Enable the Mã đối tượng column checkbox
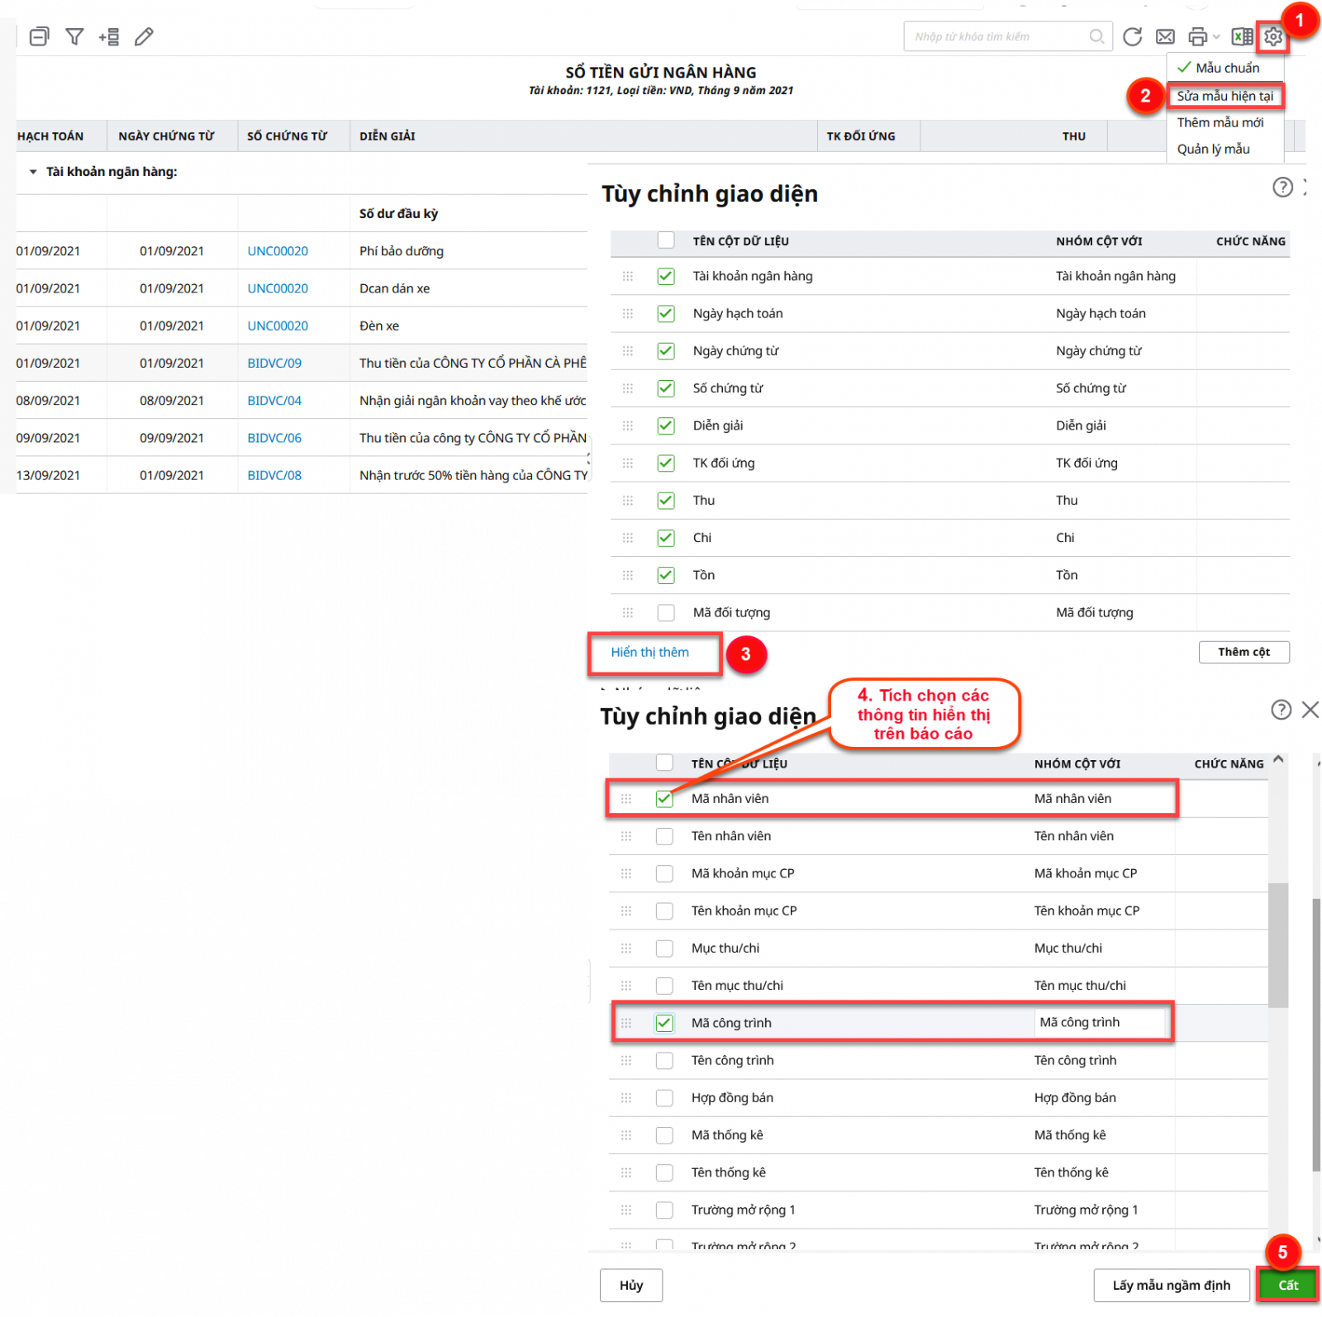Screen dimensions: 1322x1317 [x=666, y=613]
